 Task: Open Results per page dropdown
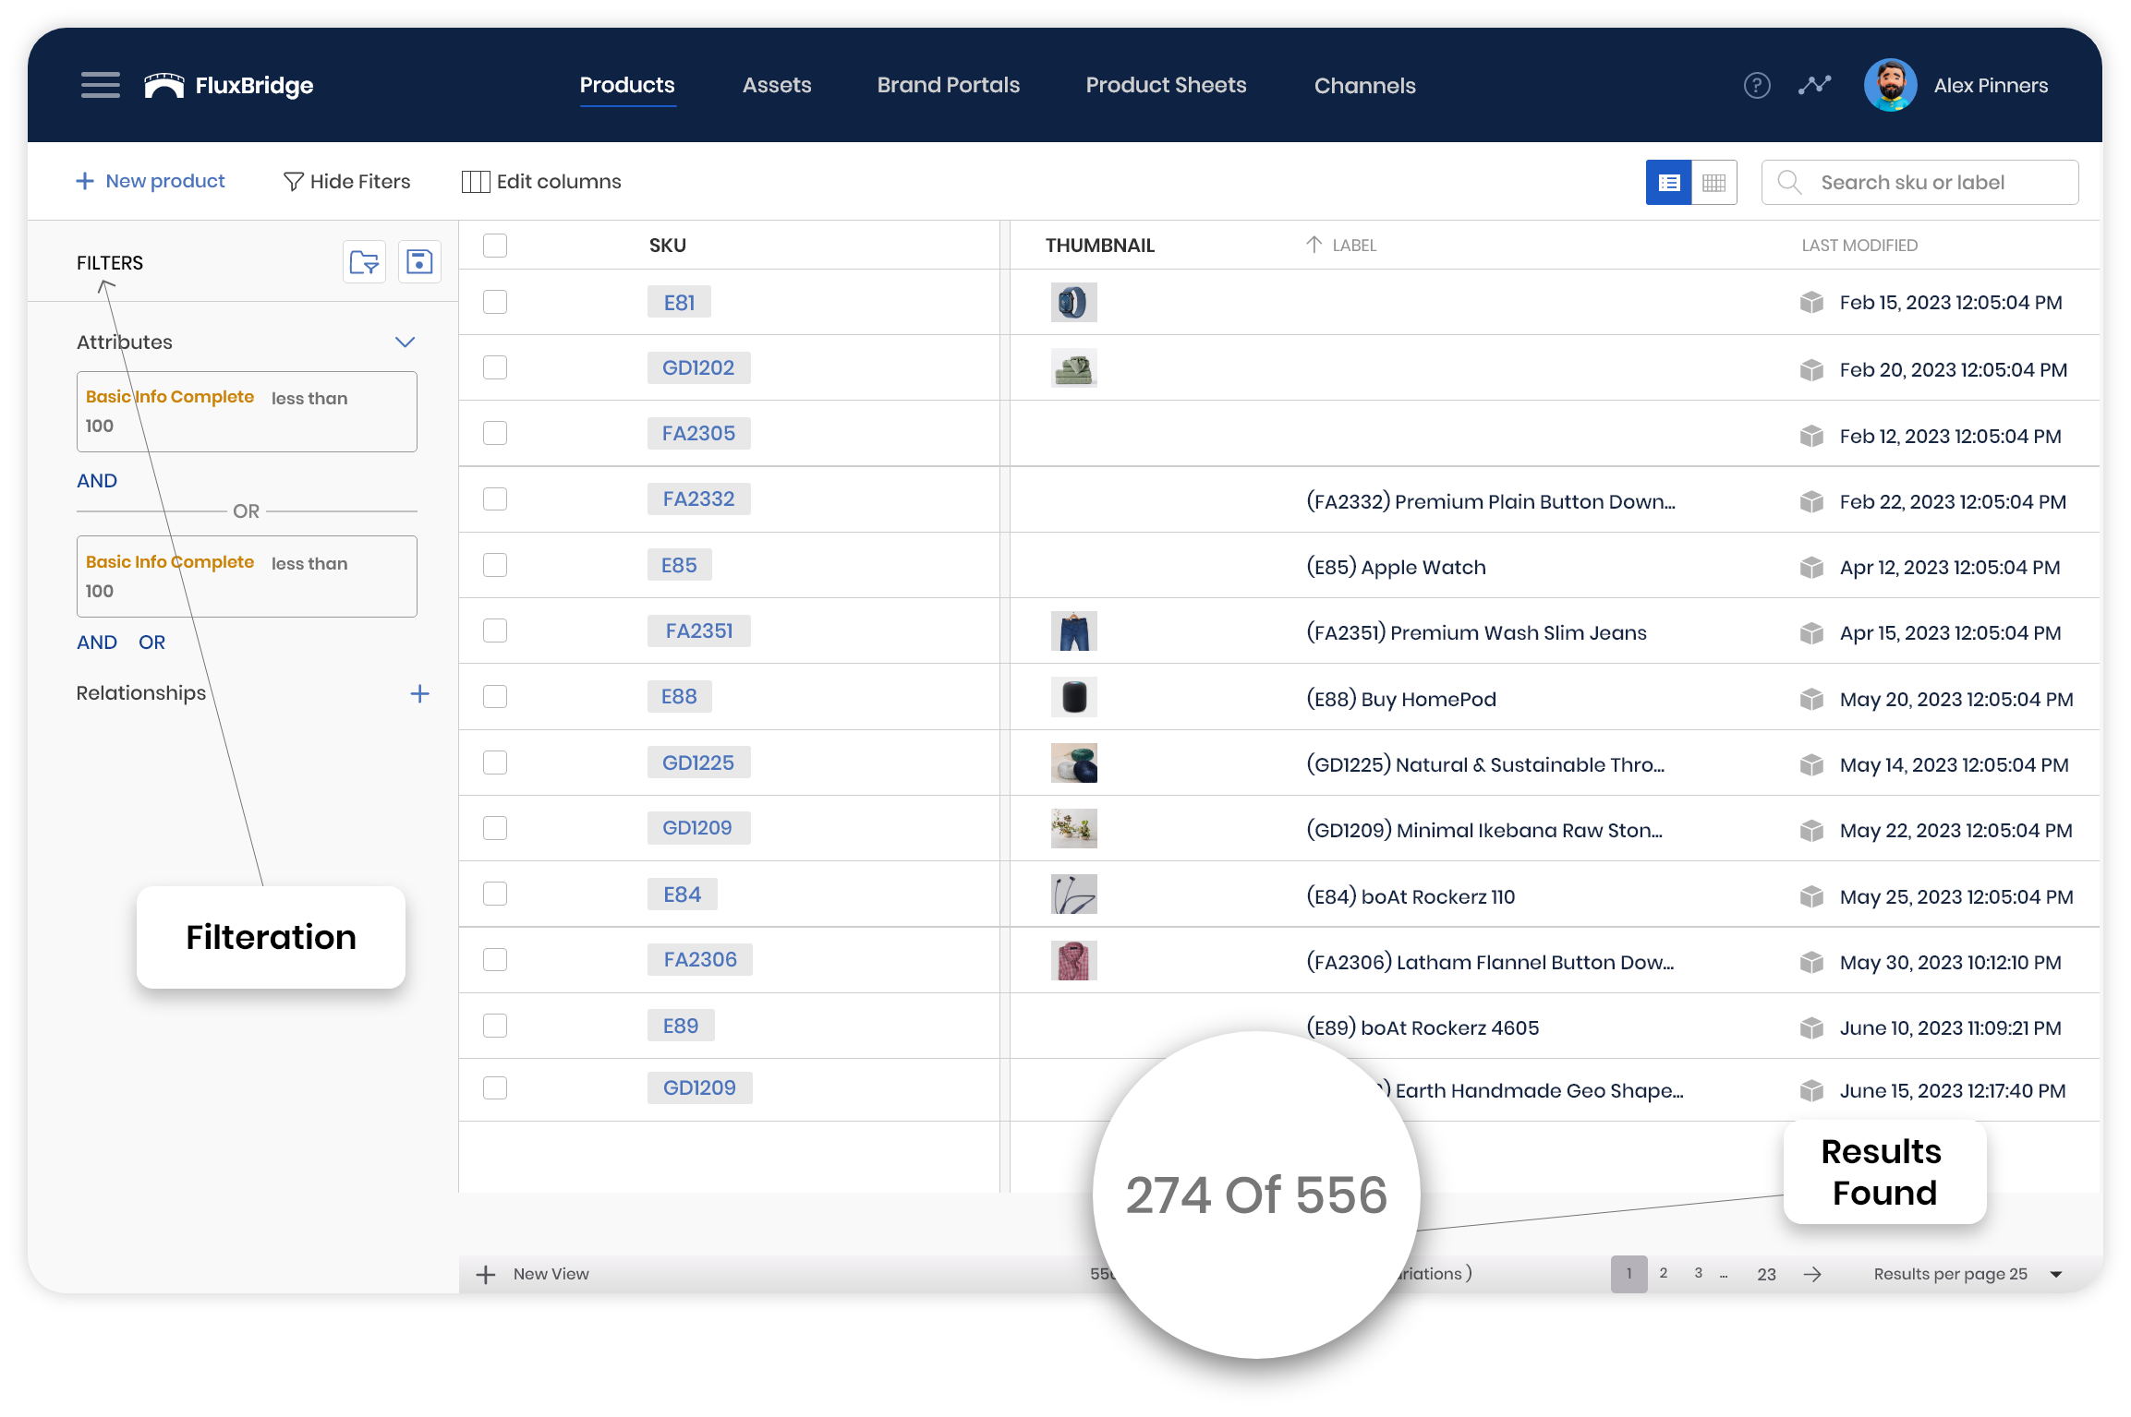pyautogui.click(x=2056, y=1275)
